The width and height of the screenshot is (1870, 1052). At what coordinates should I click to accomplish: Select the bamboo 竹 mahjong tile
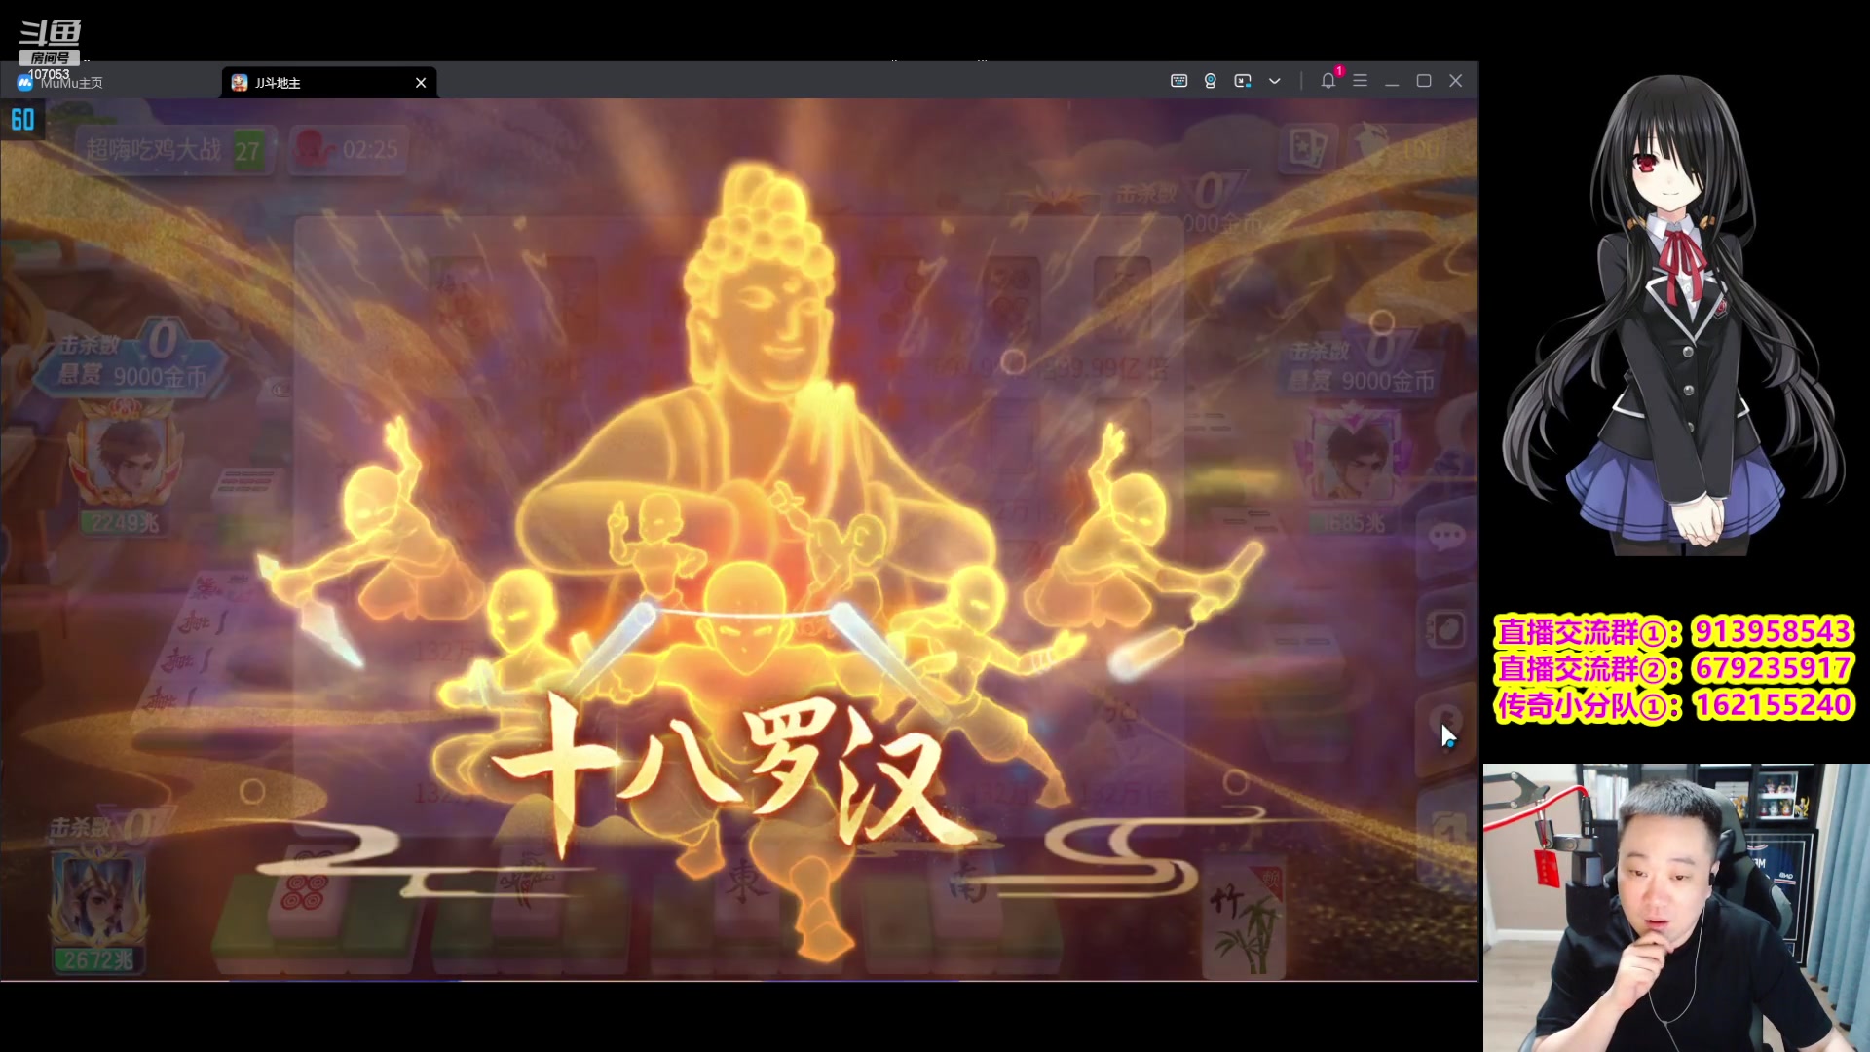1245,918
